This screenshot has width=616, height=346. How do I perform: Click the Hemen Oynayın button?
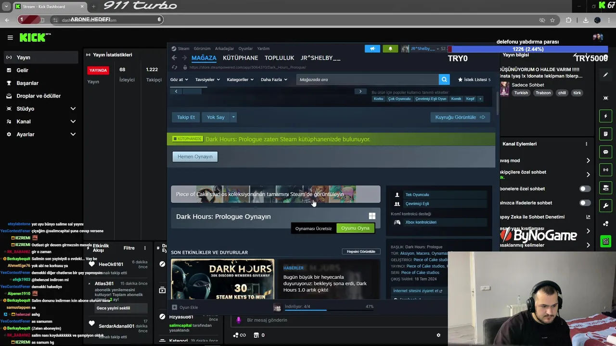tap(195, 156)
